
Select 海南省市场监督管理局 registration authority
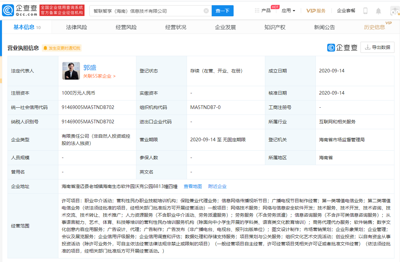pos(342,140)
